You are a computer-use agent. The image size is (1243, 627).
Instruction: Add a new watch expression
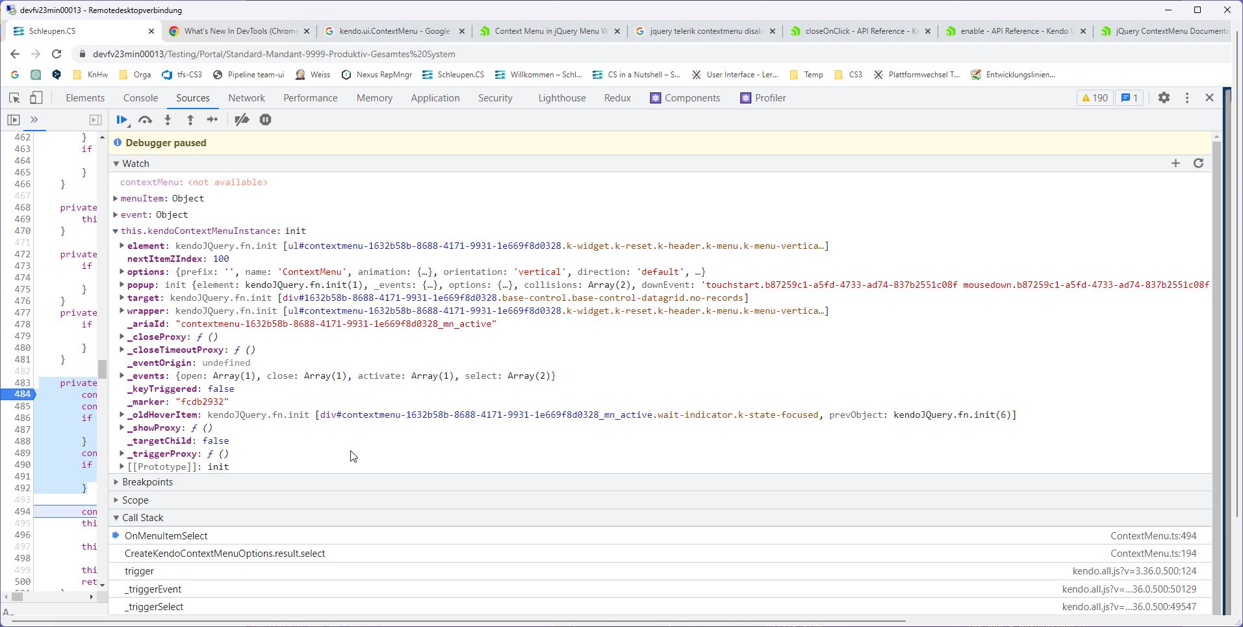pos(1175,164)
